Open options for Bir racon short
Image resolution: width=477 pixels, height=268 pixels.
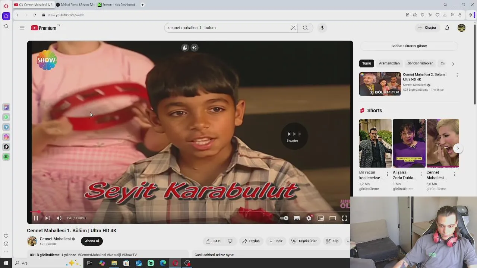click(x=387, y=174)
